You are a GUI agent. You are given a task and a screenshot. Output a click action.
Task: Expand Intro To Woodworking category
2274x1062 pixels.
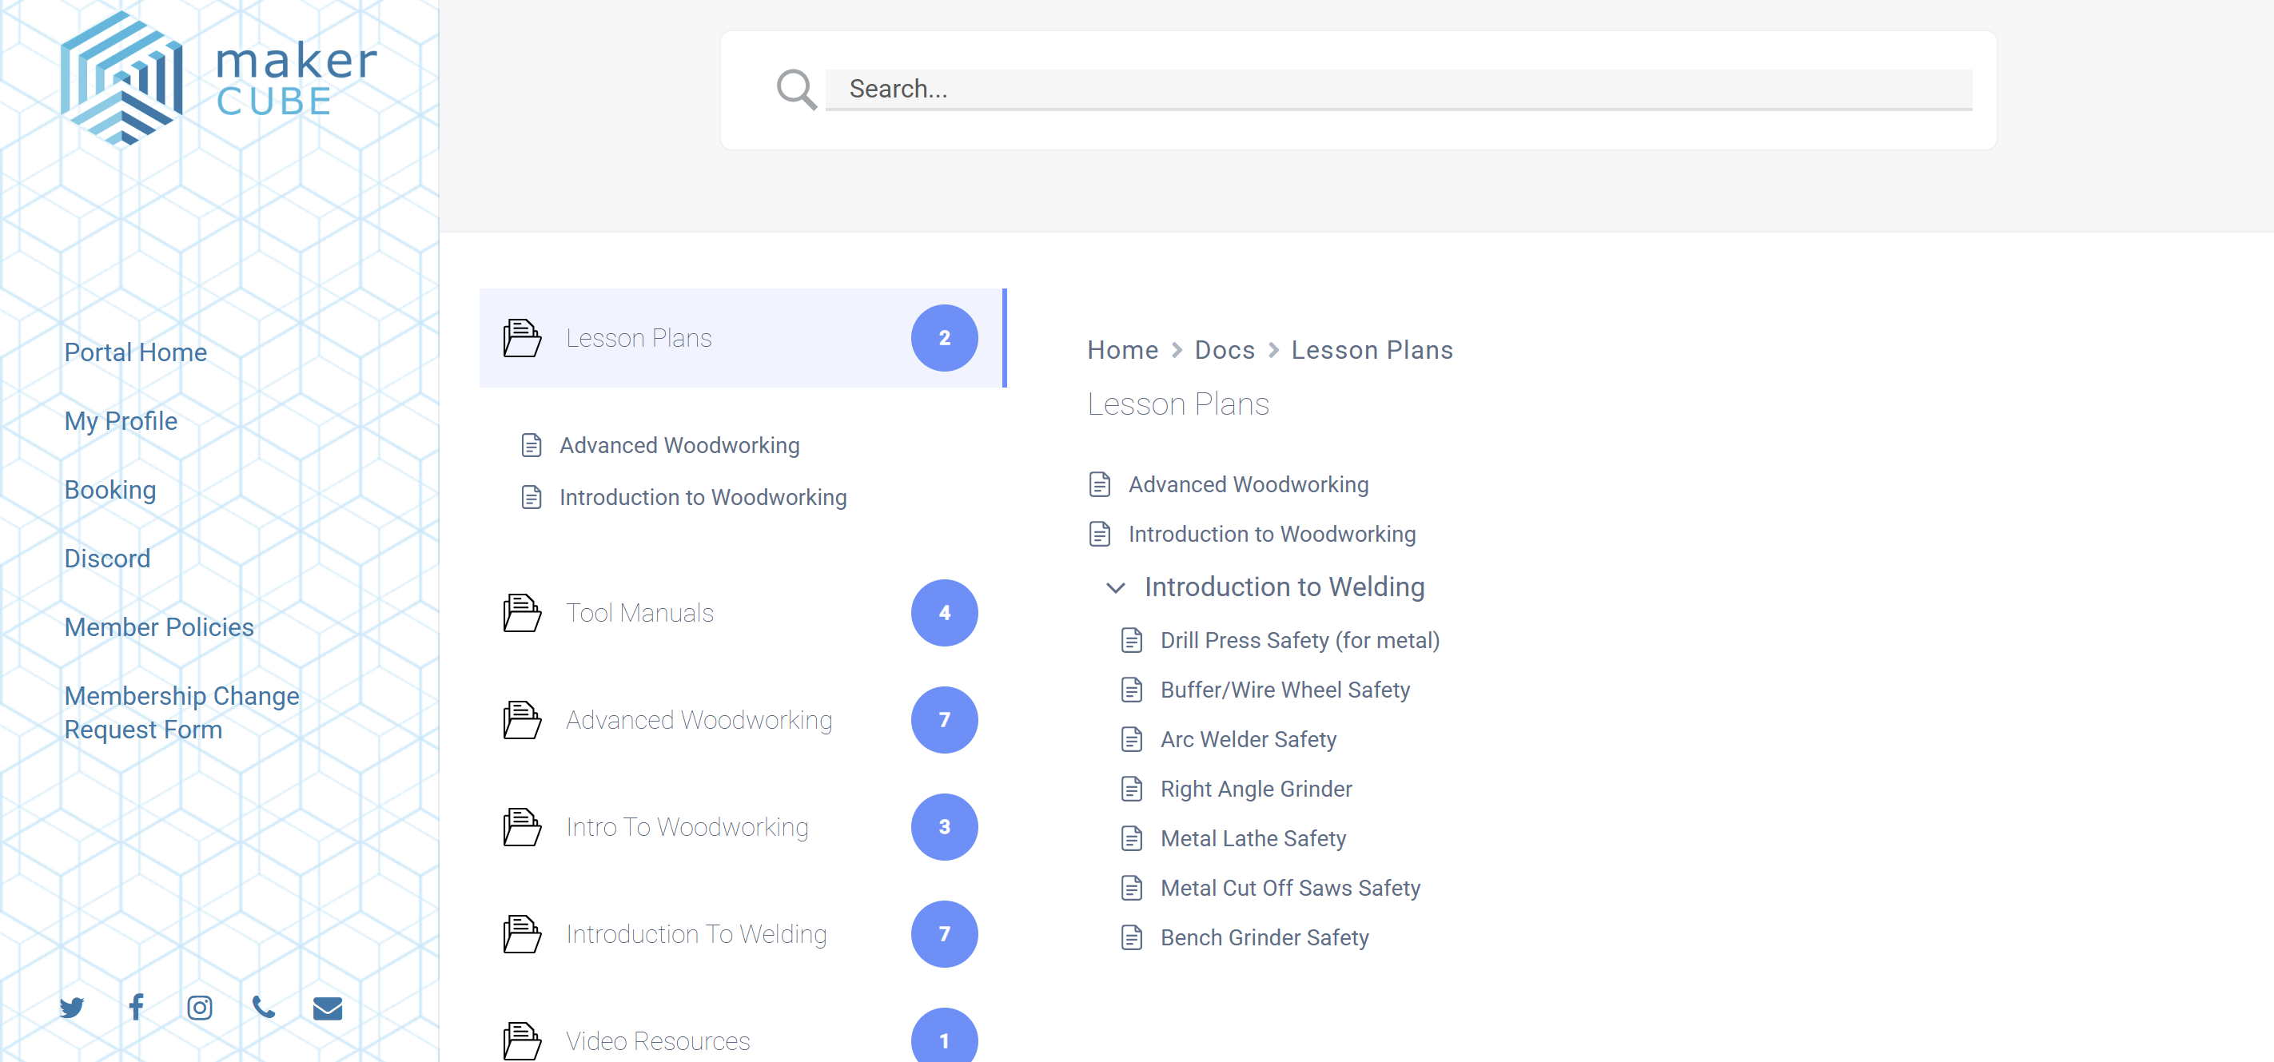point(687,827)
